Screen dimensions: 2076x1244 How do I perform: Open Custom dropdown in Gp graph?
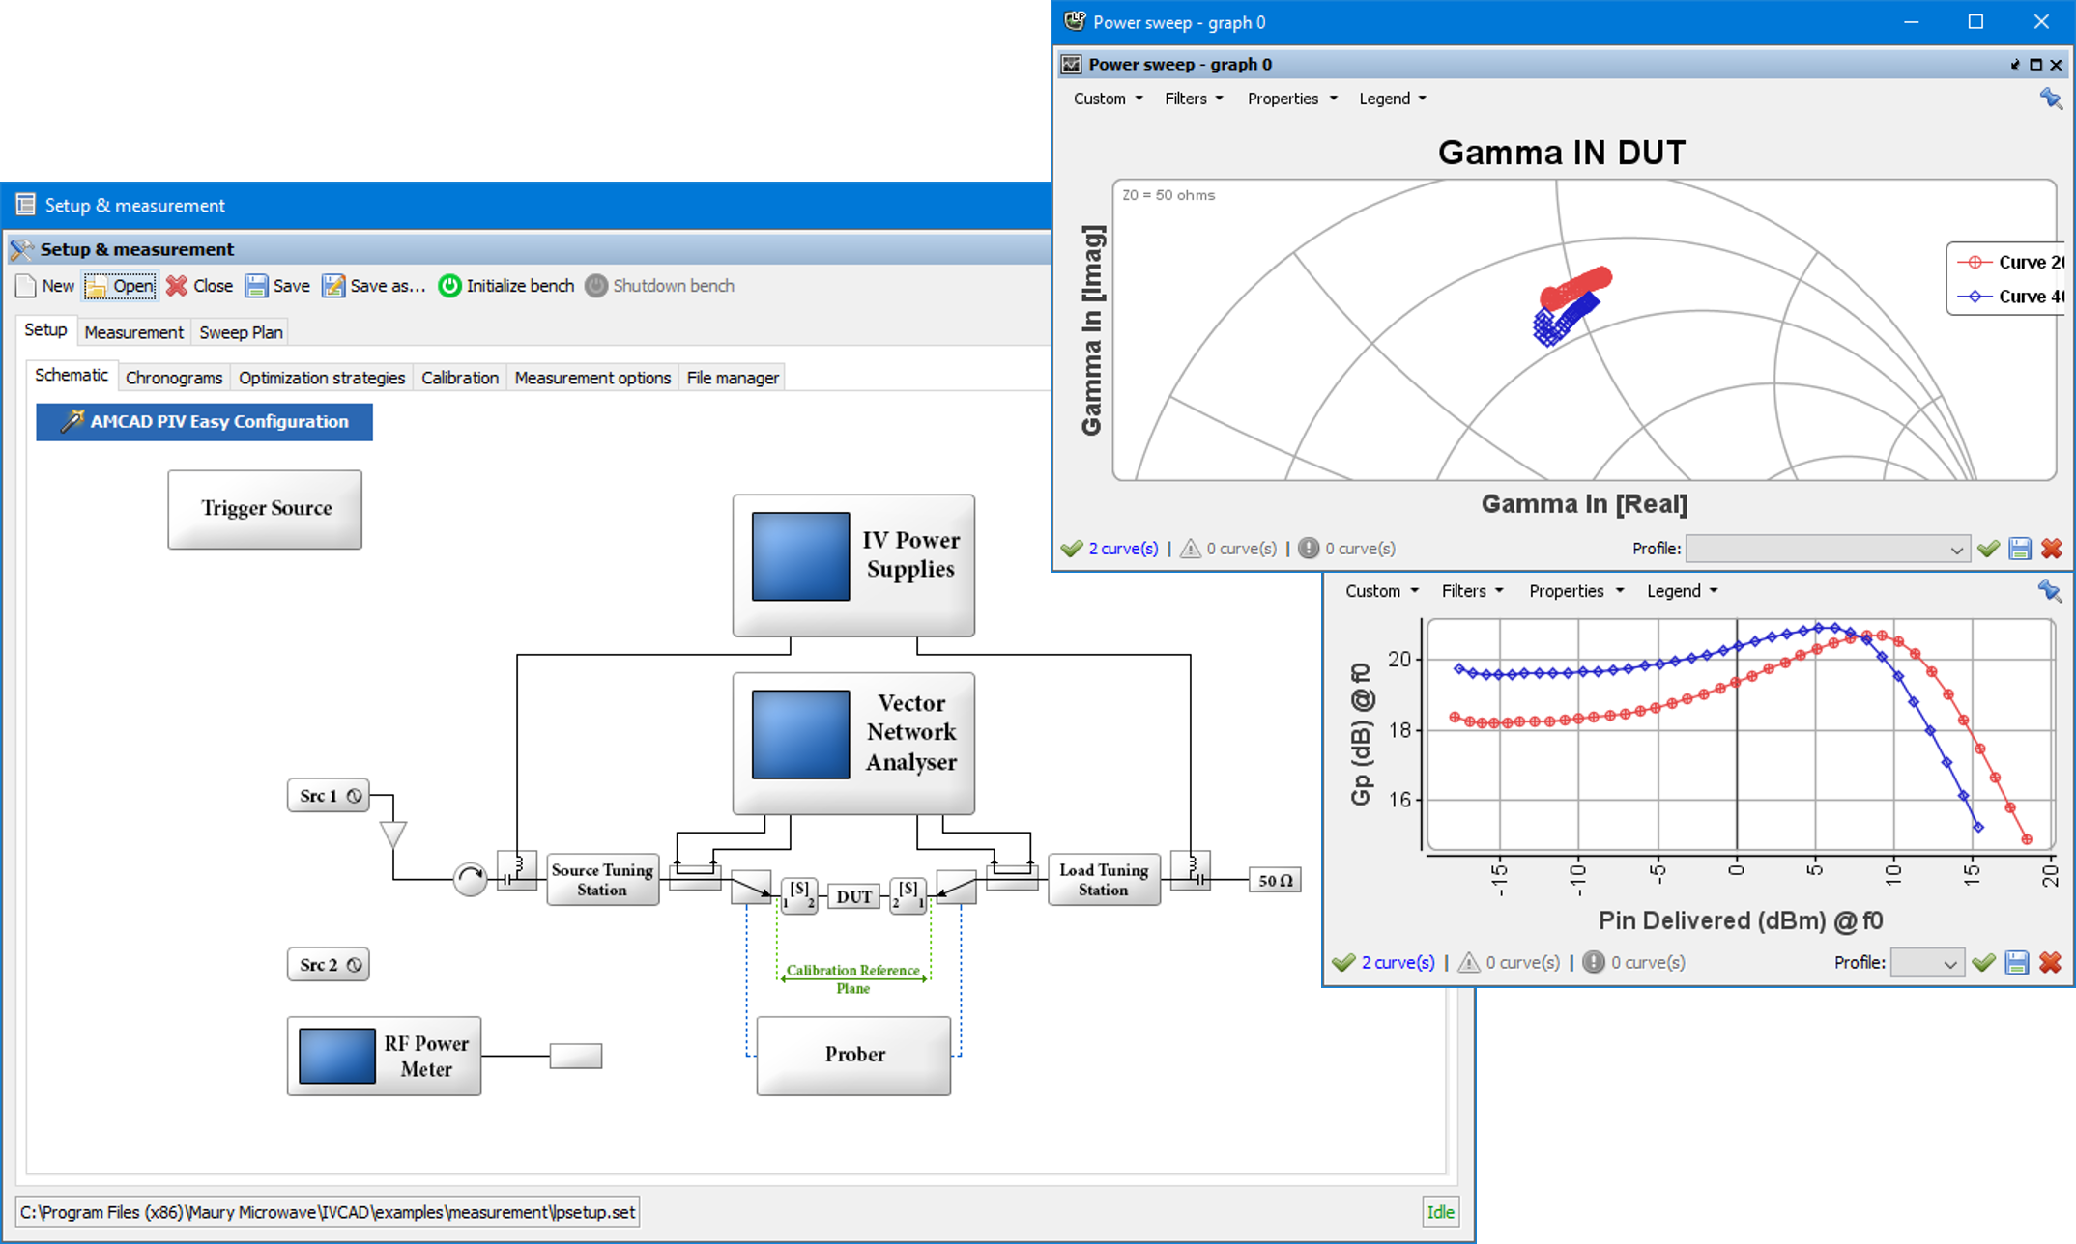point(1381,591)
